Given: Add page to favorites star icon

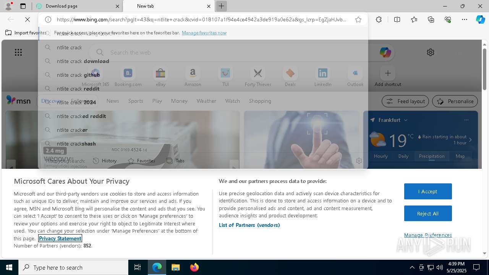Looking at the screenshot, I should tap(358, 19).
